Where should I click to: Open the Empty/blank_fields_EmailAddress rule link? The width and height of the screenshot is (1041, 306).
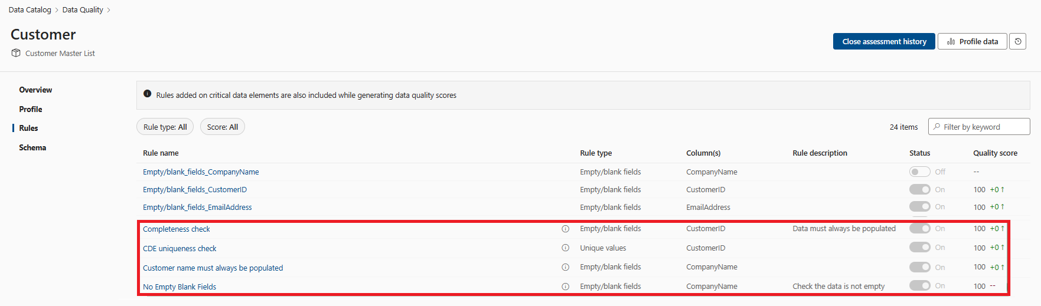click(197, 207)
